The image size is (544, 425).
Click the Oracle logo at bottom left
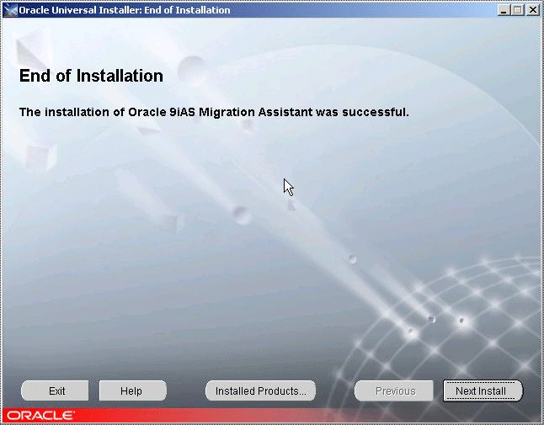click(x=40, y=415)
